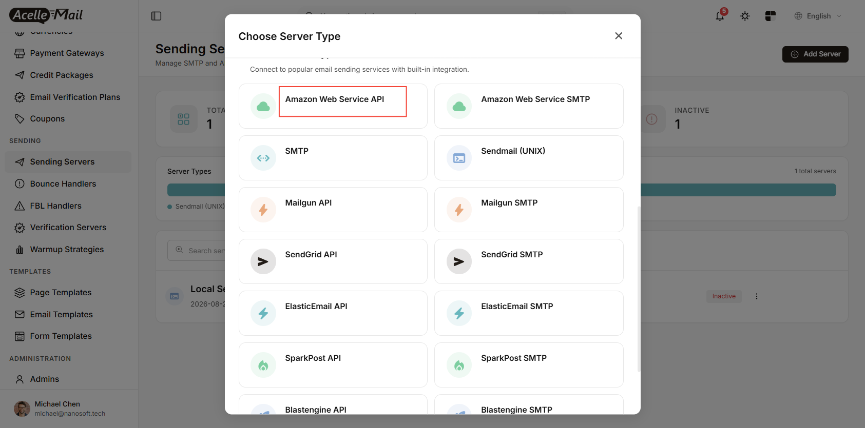Image resolution: width=865 pixels, height=428 pixels.
Task: Click the Acelle Mail logo
Action: pyautogui.click(x=46, y=15)
